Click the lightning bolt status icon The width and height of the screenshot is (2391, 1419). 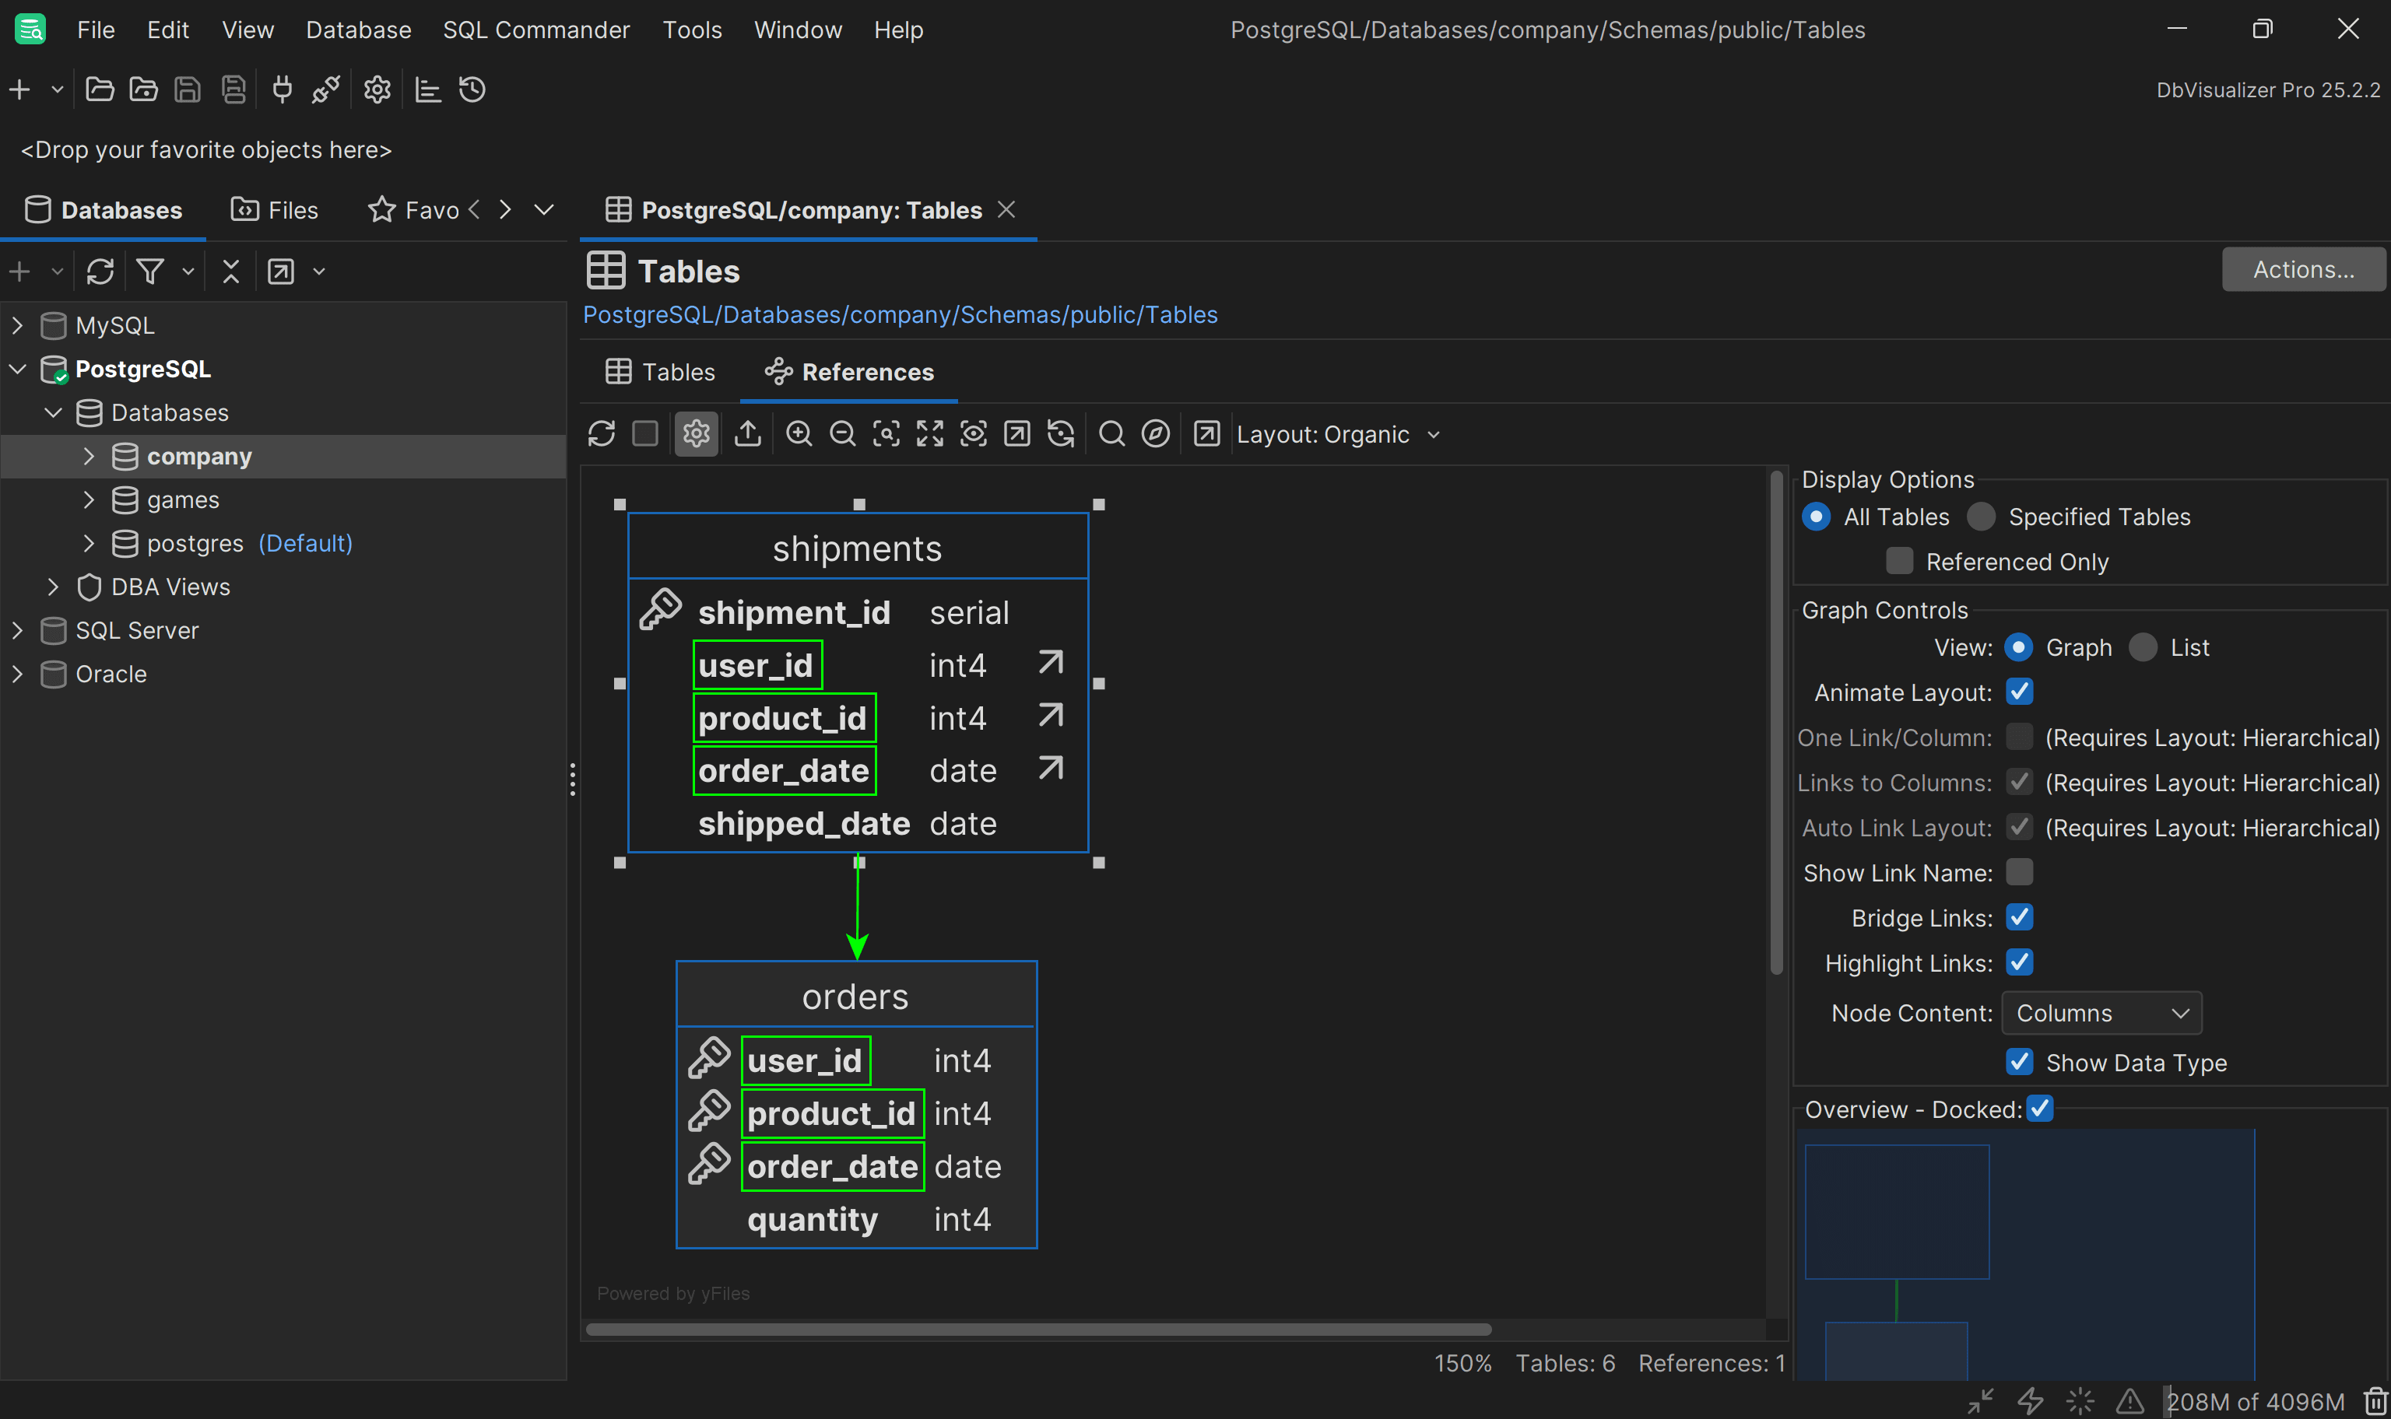point(2031,1401)
